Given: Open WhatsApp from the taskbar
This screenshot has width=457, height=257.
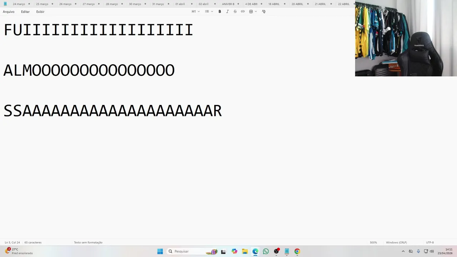Looking at the screenshot, I should (266, 251).
